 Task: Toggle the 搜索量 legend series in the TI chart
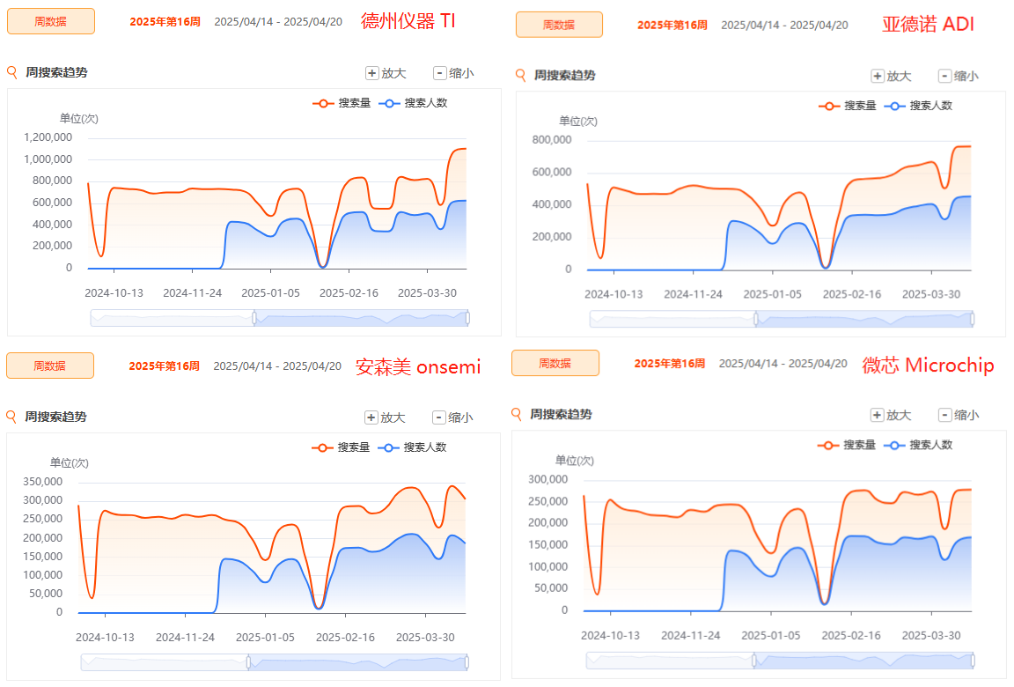[342, 103]
